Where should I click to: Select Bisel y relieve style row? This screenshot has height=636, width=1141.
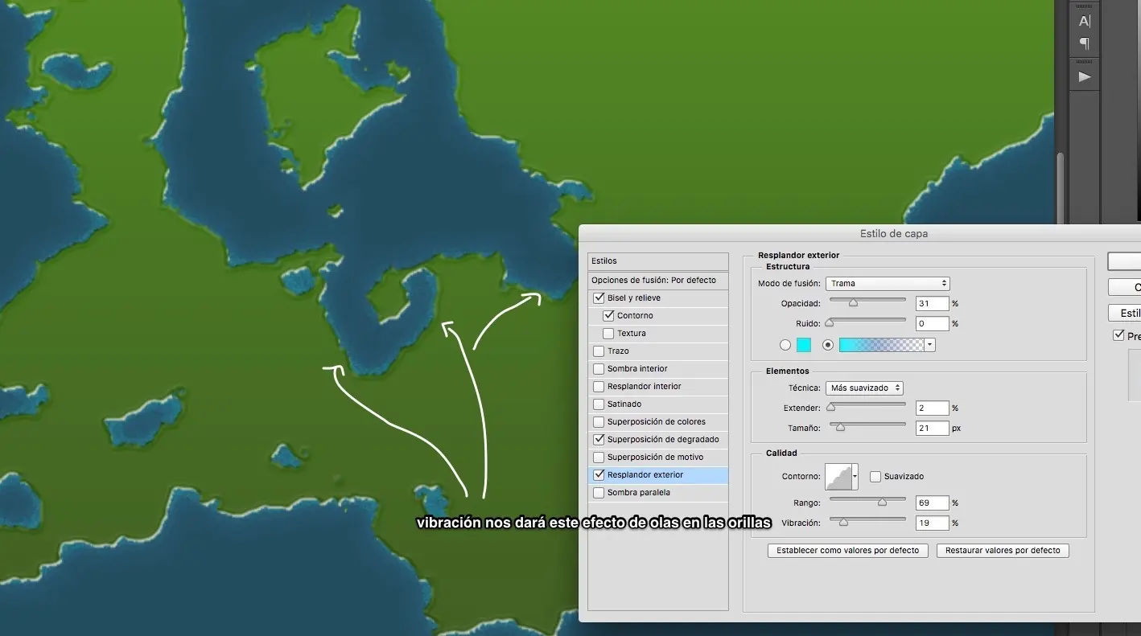point(658,297)
